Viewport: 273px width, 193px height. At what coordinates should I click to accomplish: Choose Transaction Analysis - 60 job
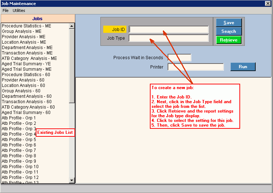[26, 102]
